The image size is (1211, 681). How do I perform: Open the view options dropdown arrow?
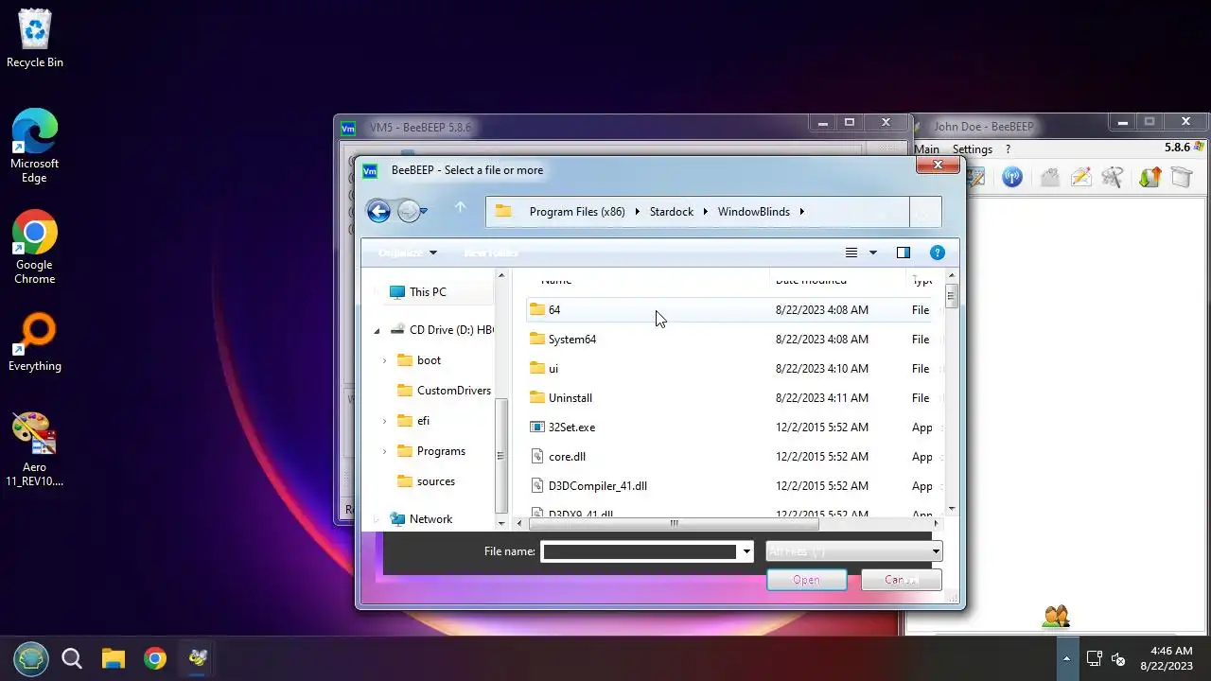pyautogui.click(x=872, y=253)
